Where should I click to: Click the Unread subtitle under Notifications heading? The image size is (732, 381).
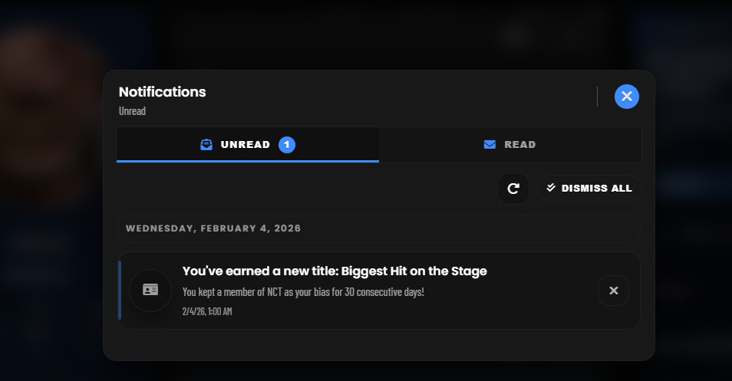[x=132, y=111]
